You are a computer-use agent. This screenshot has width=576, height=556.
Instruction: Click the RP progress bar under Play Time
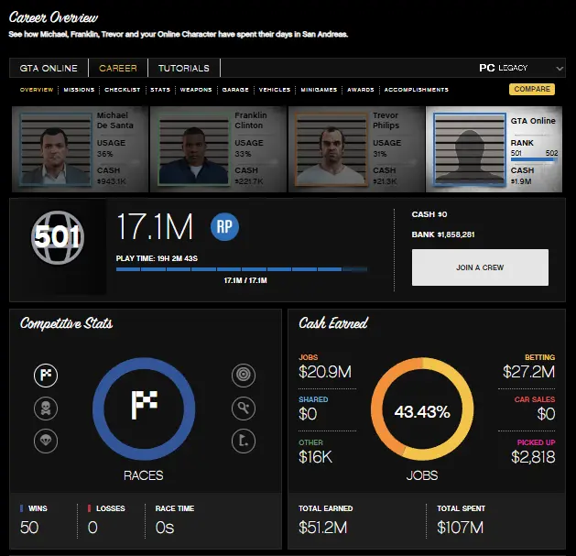tap(242, 269)
